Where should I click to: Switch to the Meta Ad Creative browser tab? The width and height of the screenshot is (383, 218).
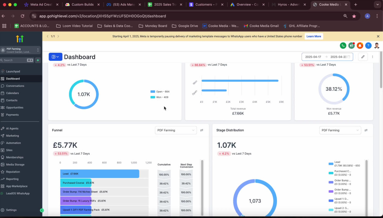(42, 5)
